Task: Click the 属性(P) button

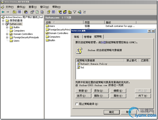Action: point(118,96)
